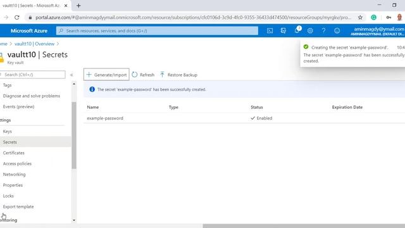The width and height of the screenshot is (405, 228).
Task: Open Azure Cloud Shell icon
Action: pos(270,31)
